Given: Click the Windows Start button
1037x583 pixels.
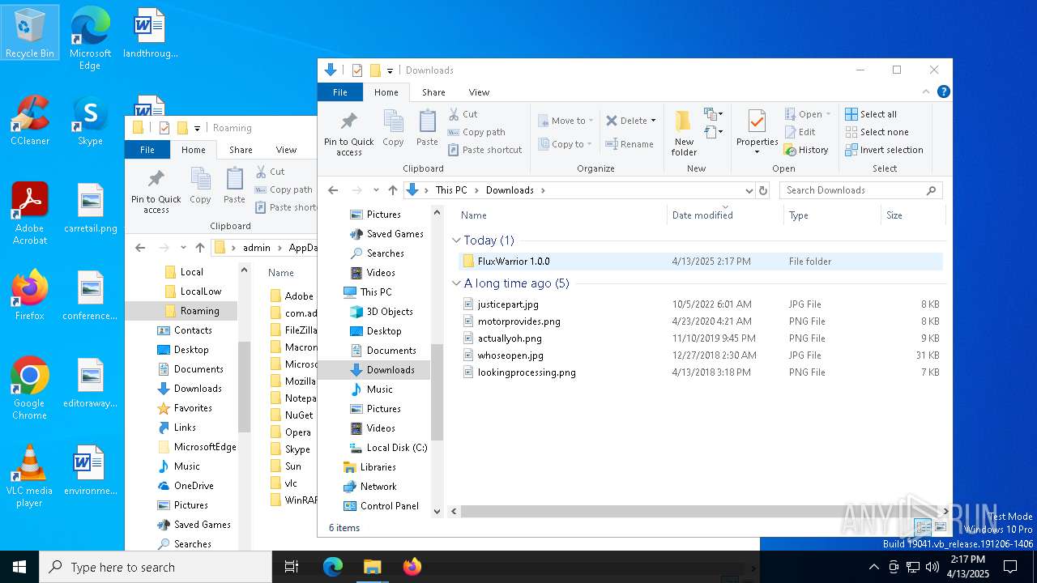Looking at the screenshot, I should point(19,567).
